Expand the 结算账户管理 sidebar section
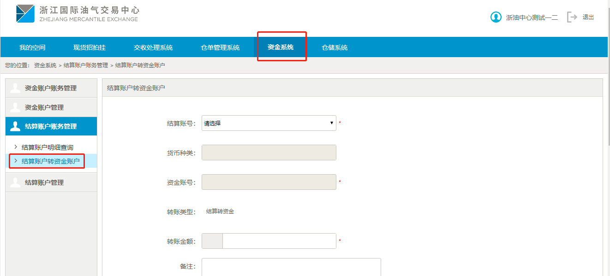 click(x=44, y=182)
